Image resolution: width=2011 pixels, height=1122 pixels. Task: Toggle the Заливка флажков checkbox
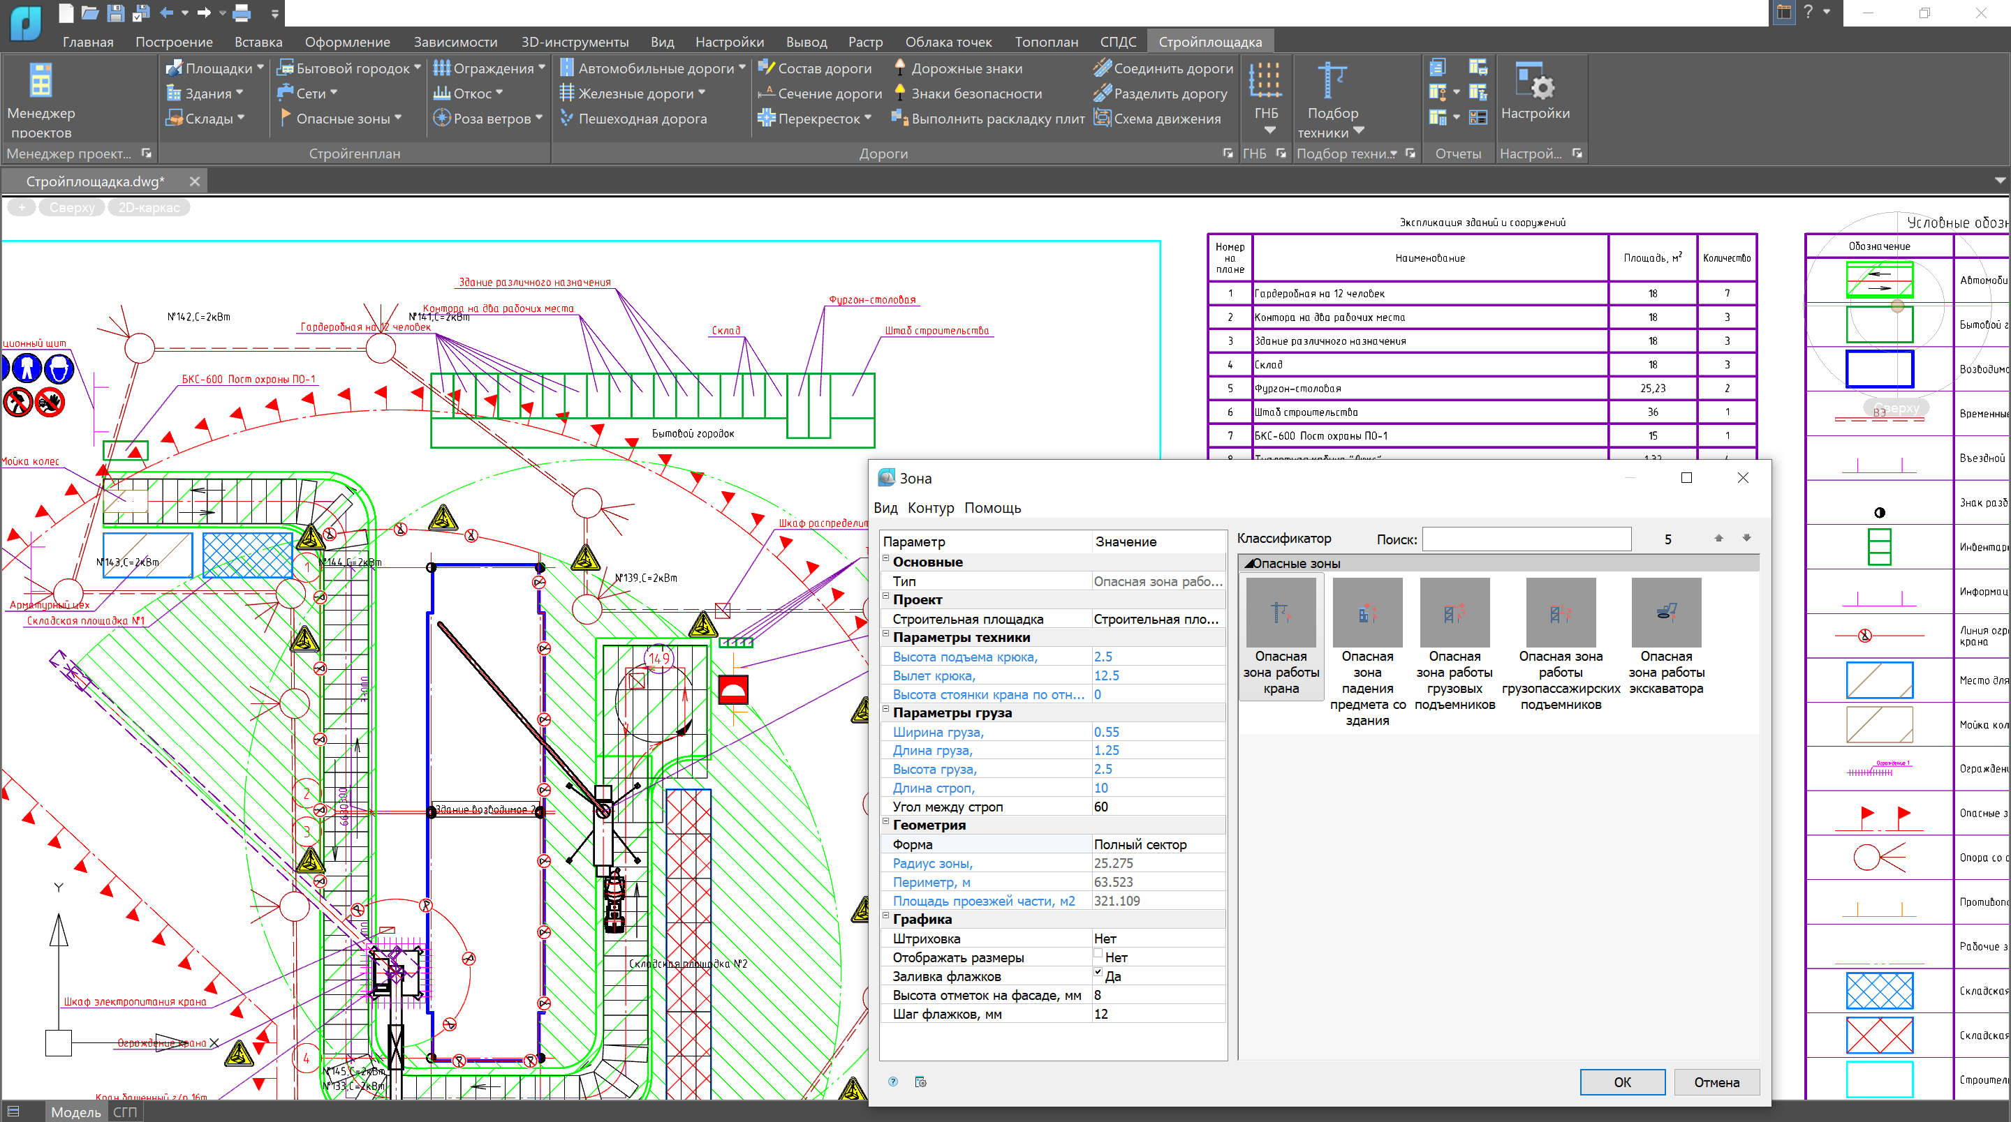point(1098,972)
